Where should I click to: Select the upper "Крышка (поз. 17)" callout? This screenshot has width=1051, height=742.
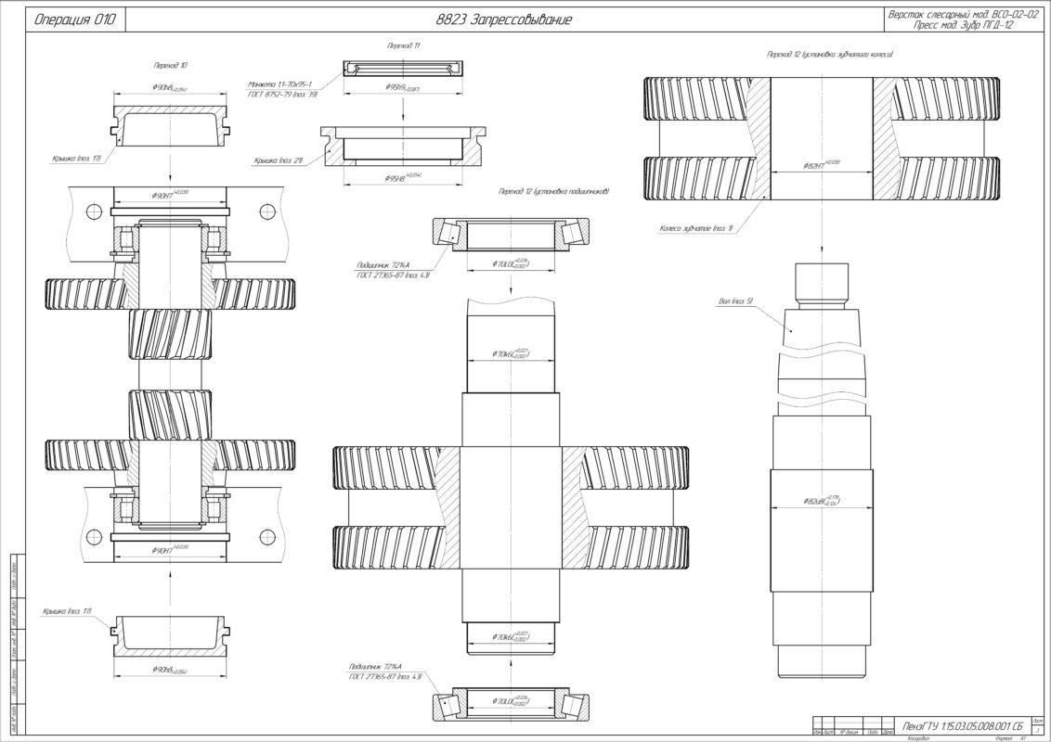pyautogui.click(x=75, y=160)
